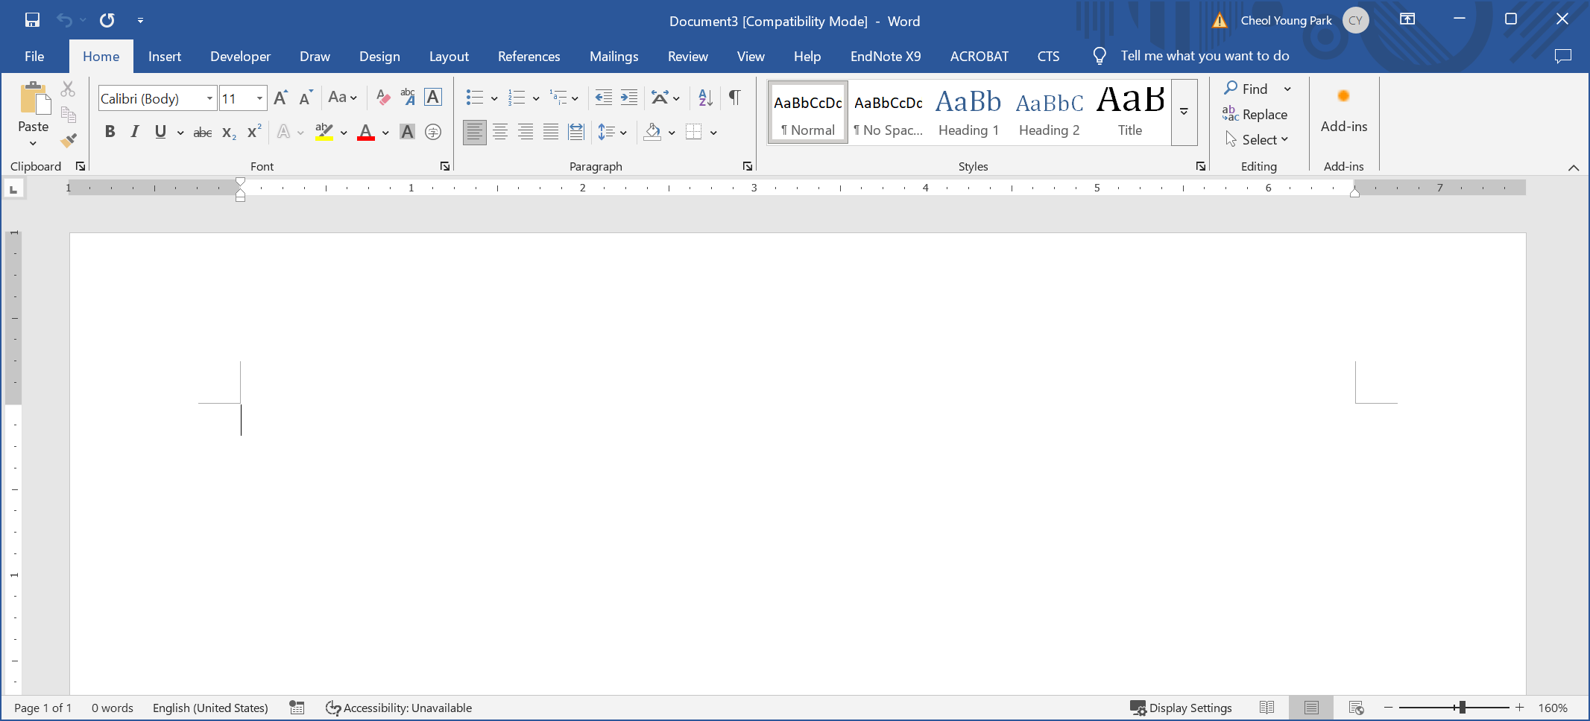Click the Find button

[1246, 89]
